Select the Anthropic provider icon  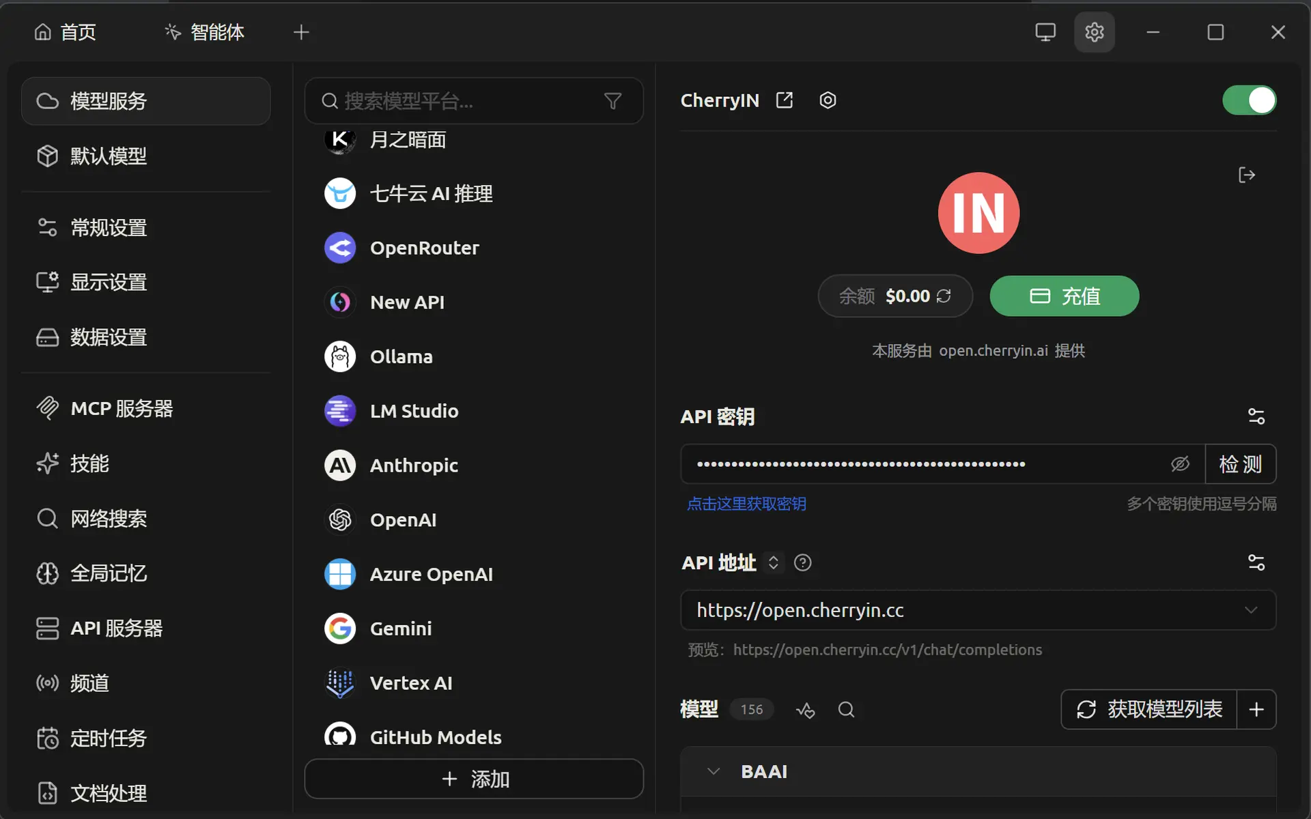(x=340, y=465)
